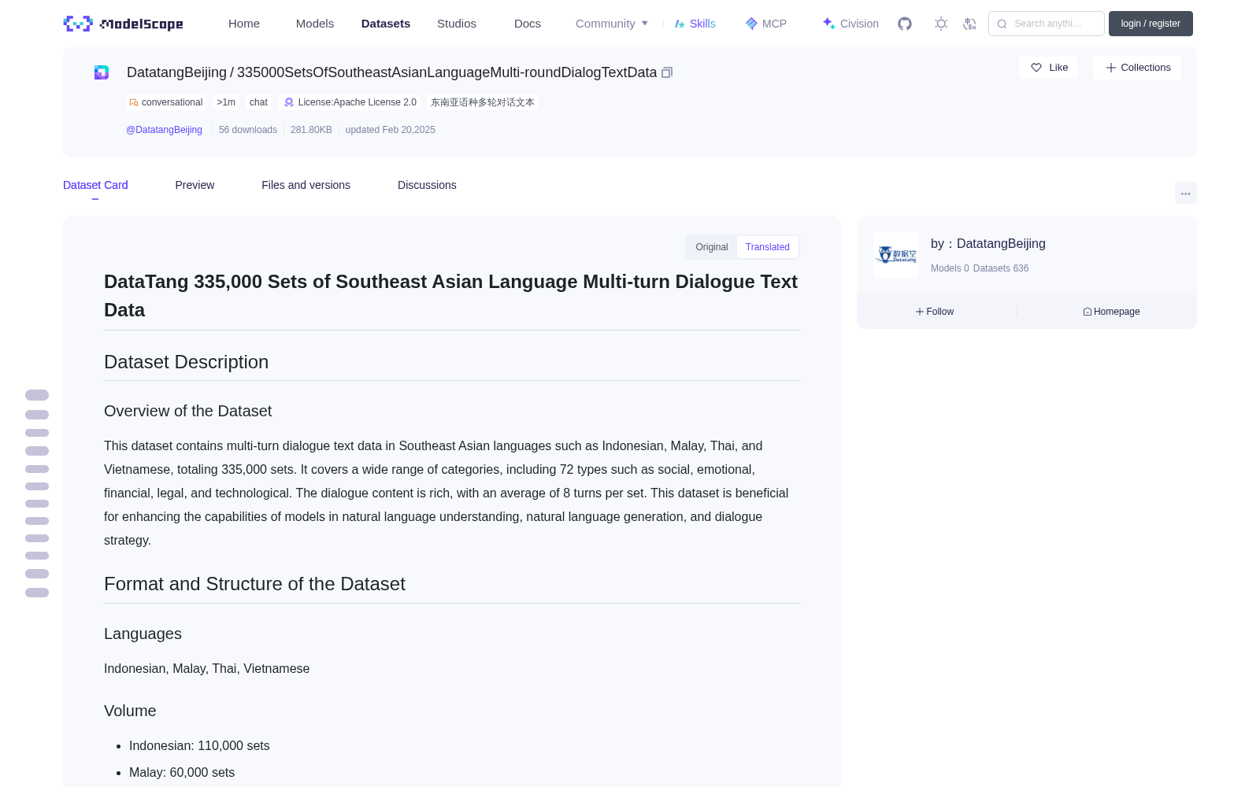The width and height of the screenshot is (1260, 787).
Task: Click the 'Datasets 636' count text
Action: (1001, 268)
